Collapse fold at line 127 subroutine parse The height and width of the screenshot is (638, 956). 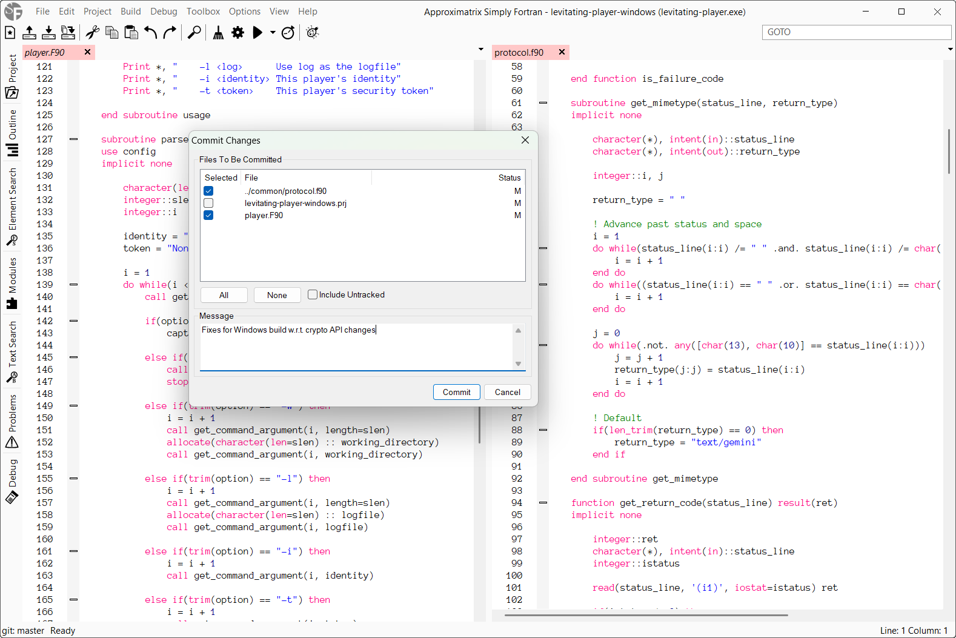(74, 139)
